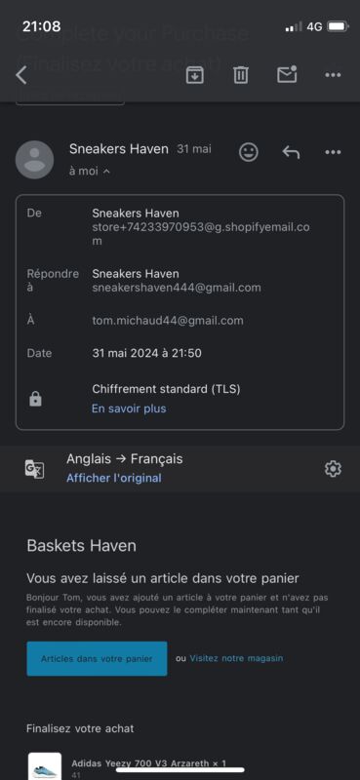Show the original English with 'Afficher l'original'
The width and height of the screenshot is (360, 780).
coord(114,478)
